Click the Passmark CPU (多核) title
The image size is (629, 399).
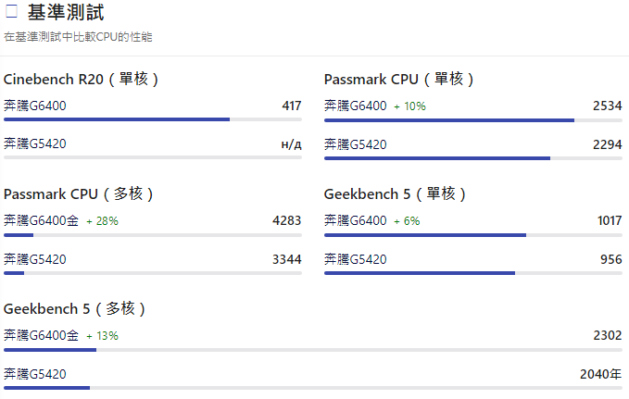80,194
